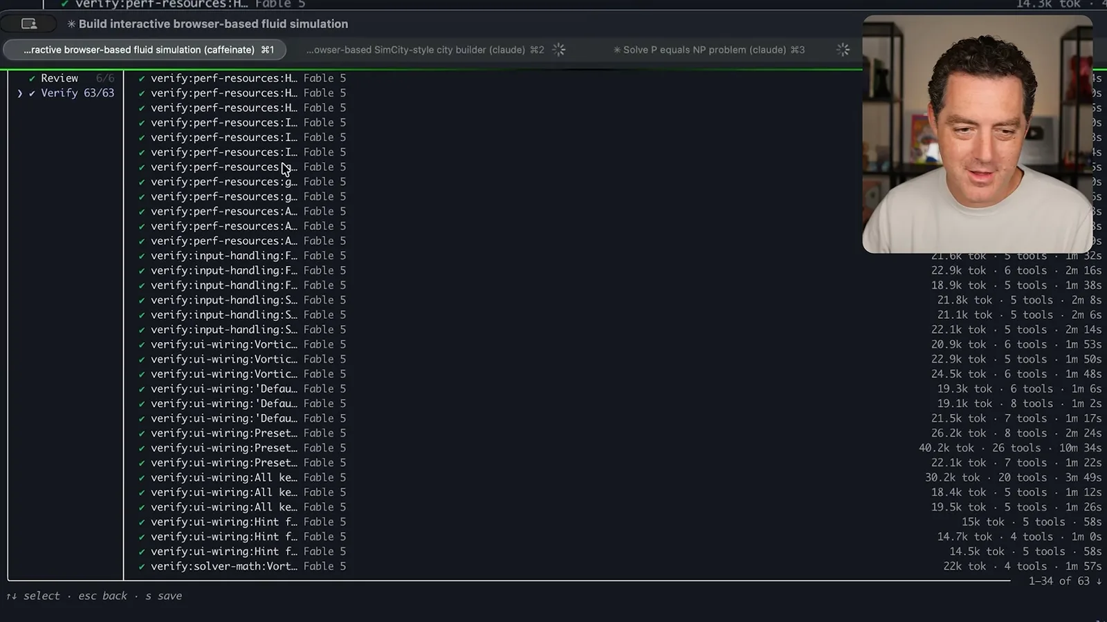Image resolution: width=1107 pixels, height=622 pixels.
Task: Click the '19.5k tok · 5 tools · 1m 26s' entry
Action: click(x=1016, y=507)
